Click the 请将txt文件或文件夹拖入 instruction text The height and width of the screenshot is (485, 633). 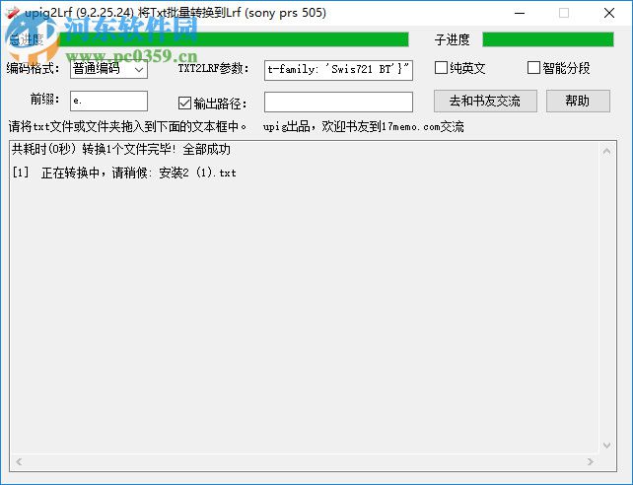point(127,127)
